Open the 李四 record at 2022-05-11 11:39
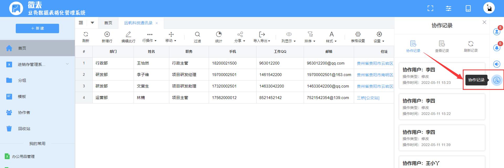This screenshot has width=504, height=168. (x=442, y=138)
